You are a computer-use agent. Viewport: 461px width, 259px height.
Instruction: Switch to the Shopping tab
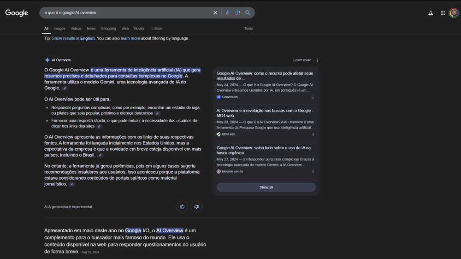click(x=108, y=29)
